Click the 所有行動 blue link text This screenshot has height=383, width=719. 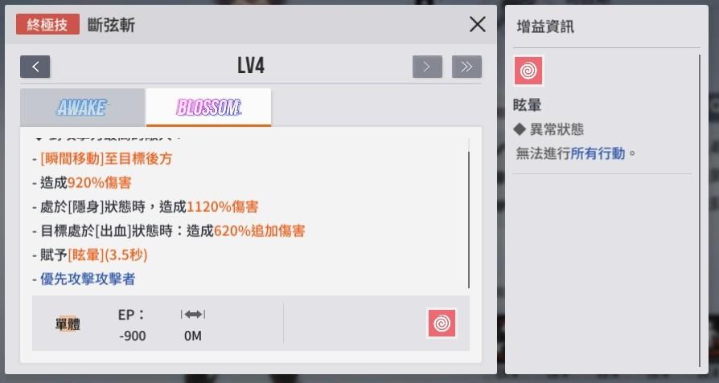[x=598, y=153]
